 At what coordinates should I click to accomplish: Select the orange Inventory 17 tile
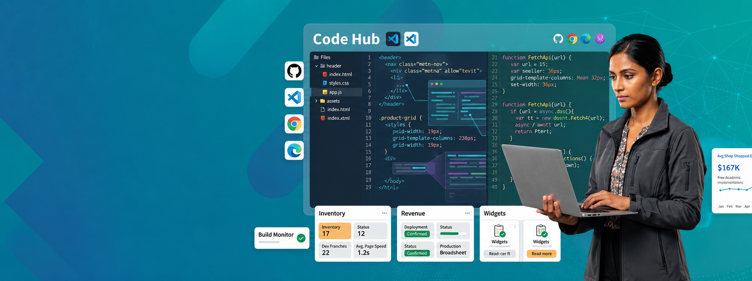click(335, 231)
